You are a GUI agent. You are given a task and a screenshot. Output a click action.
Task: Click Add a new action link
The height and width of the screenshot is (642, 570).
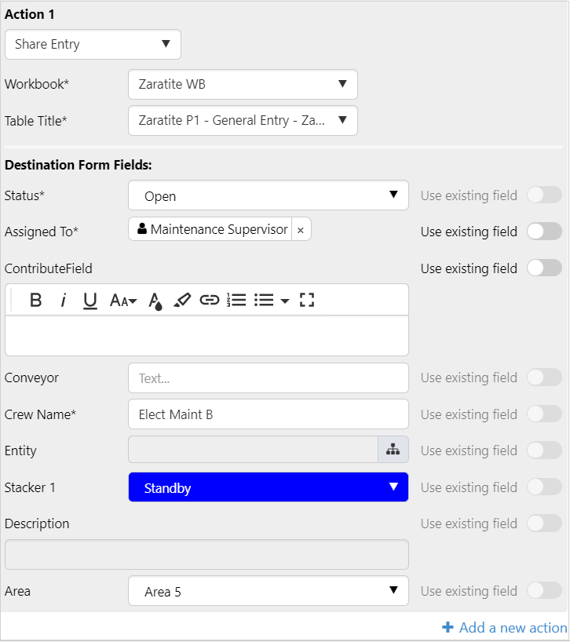click(x=505, y=628)
